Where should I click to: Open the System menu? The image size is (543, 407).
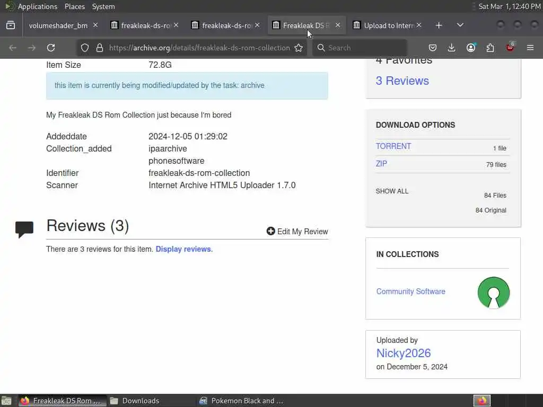click(x=103, y=6)
